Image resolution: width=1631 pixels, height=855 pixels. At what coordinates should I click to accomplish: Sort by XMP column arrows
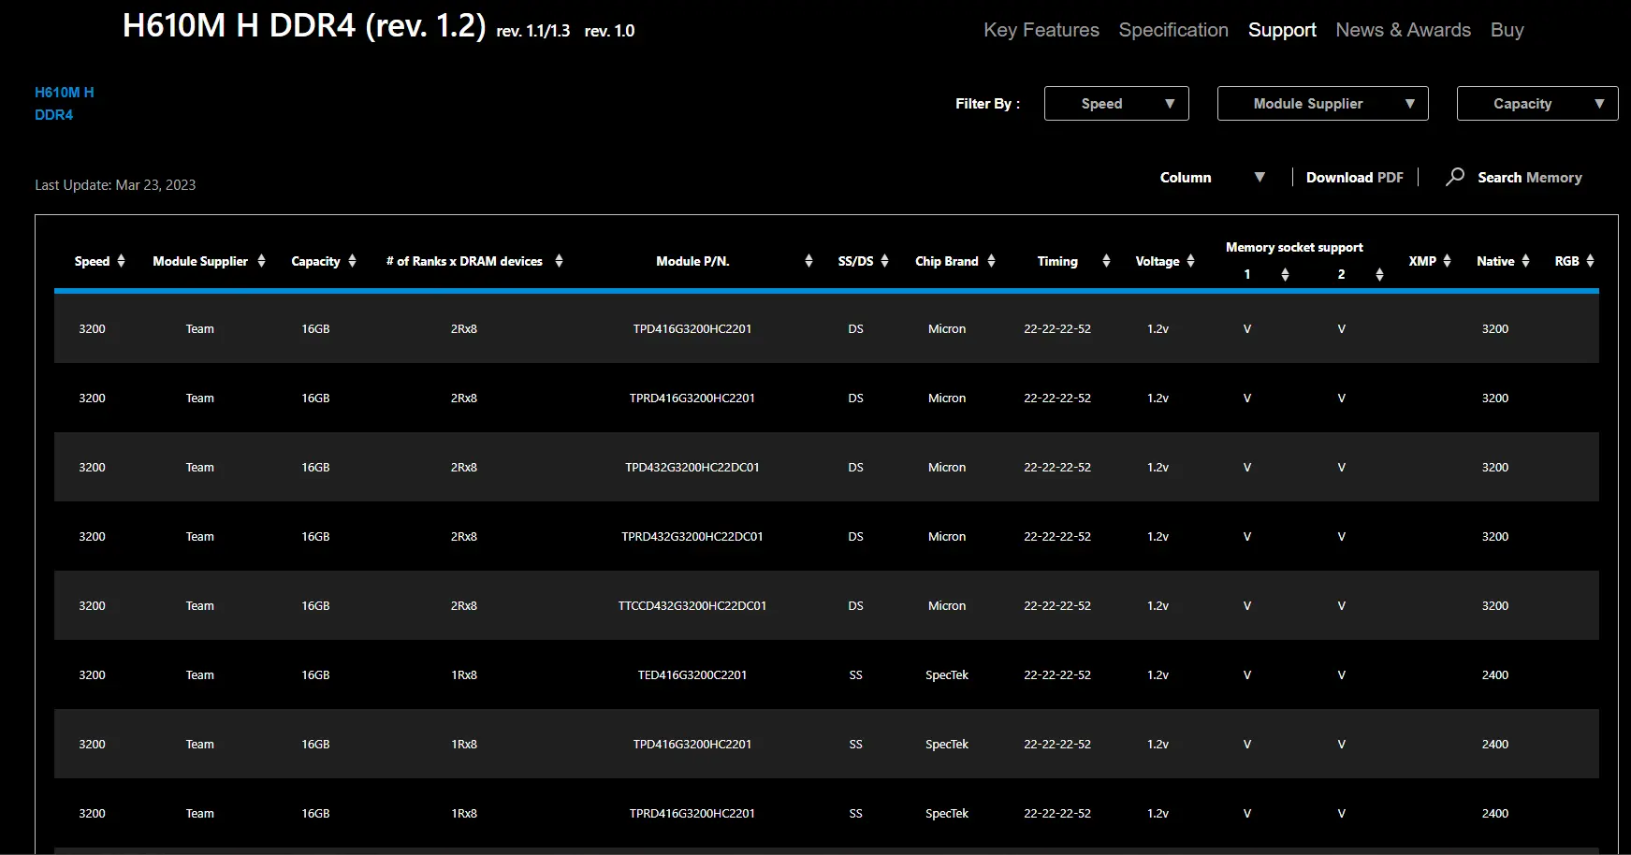(x=1447, y=261)
